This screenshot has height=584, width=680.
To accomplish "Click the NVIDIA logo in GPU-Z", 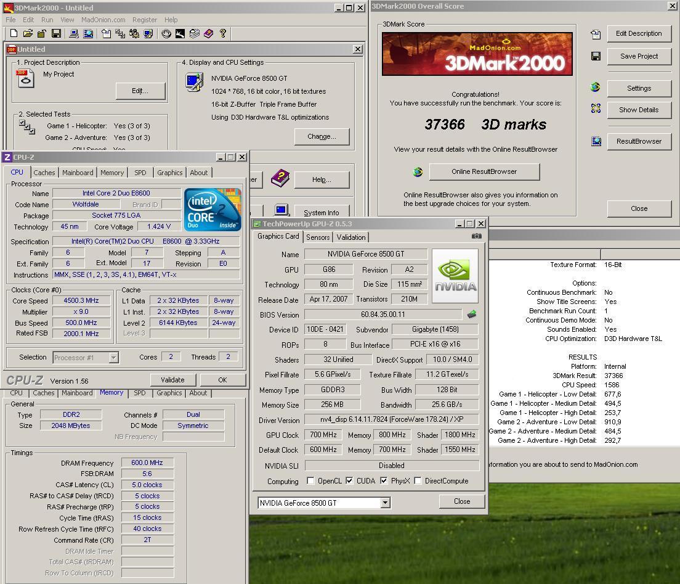I will [455, 276].
